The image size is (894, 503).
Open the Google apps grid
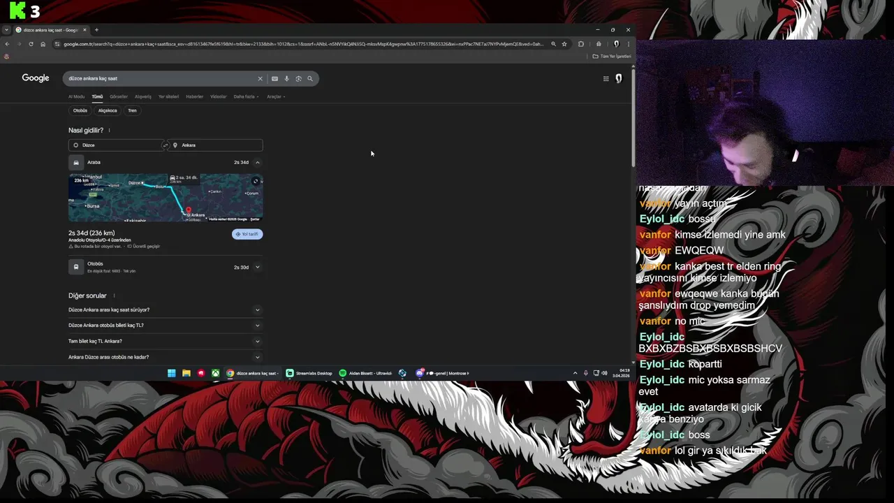[606, 78]
